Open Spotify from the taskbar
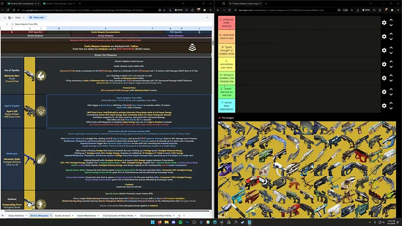The height and width of the screenshot is (226, 402). pyautogui.click(x=180, y=223)
